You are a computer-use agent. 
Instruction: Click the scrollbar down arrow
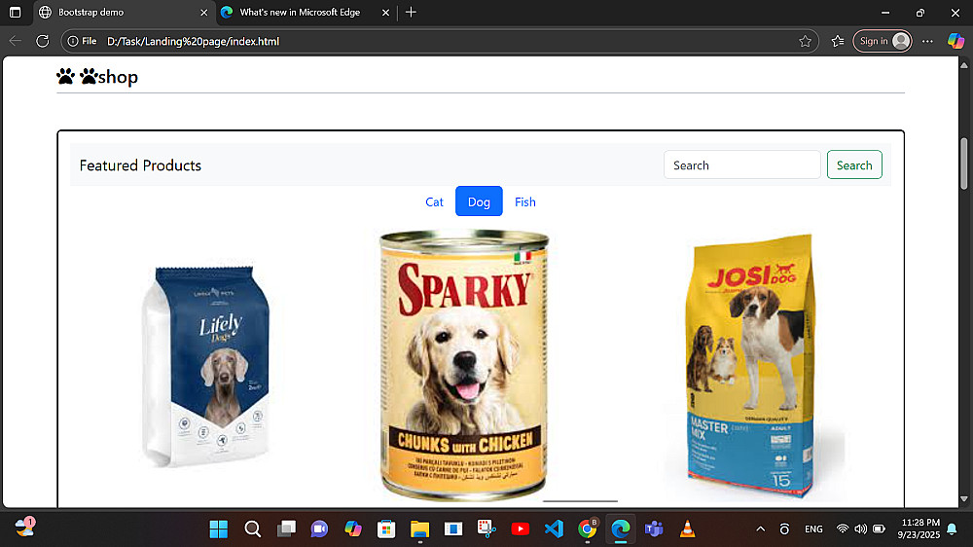pos(963,498)
